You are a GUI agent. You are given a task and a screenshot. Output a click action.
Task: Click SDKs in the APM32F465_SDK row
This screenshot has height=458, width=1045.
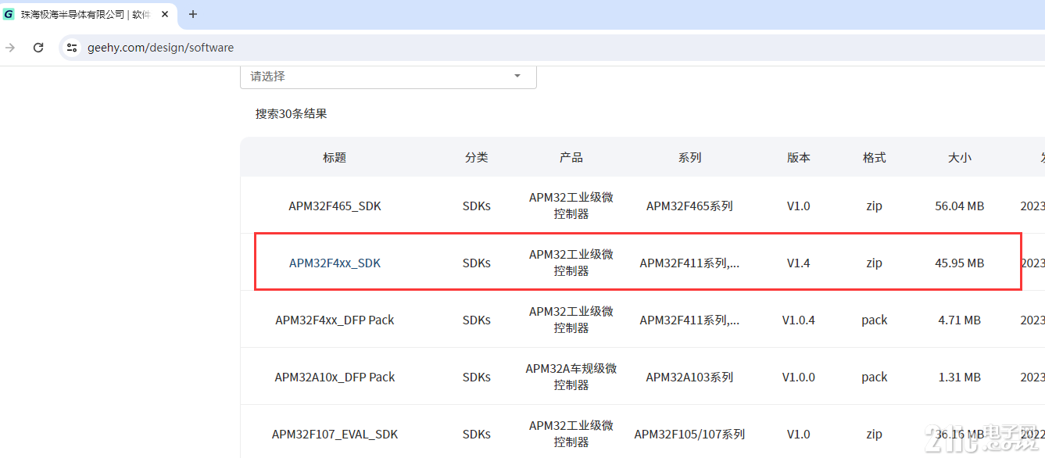pos(477,206)
